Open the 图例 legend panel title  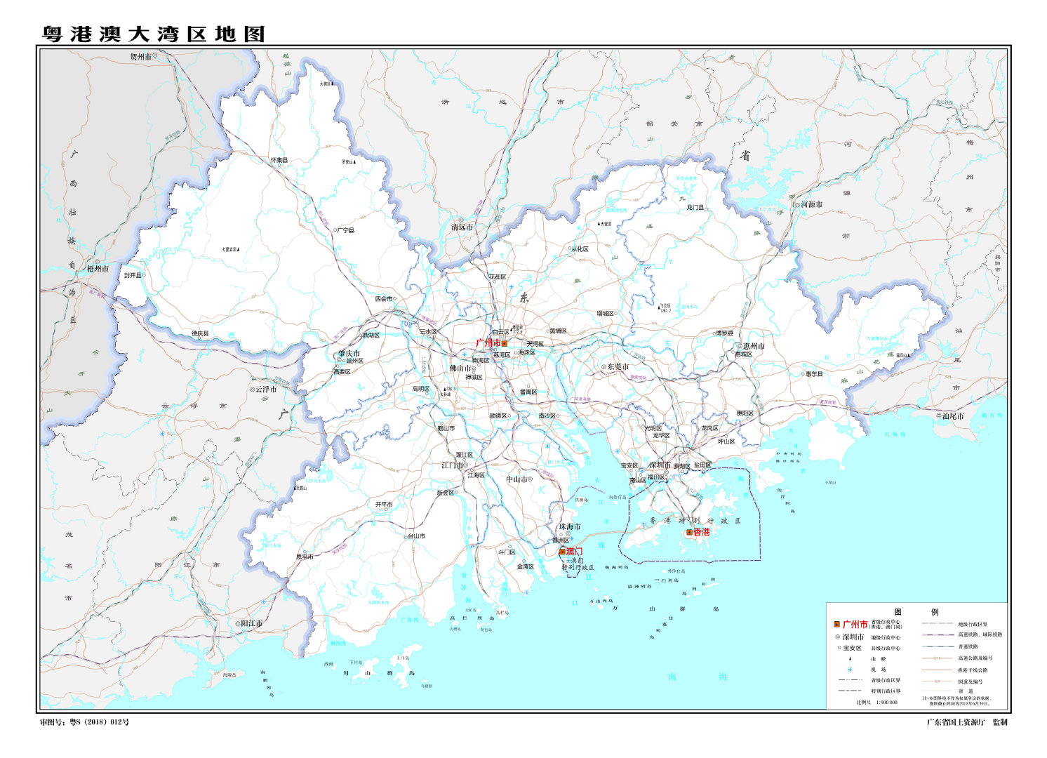[916, 612]
